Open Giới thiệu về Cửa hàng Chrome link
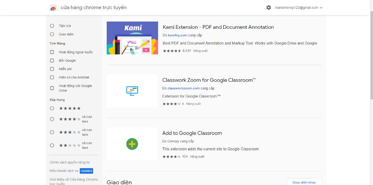The image size is (373, 185). pyautogui.click(x=74, y=182)
